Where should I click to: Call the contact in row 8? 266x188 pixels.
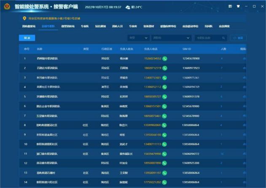(x=164, y=125)
